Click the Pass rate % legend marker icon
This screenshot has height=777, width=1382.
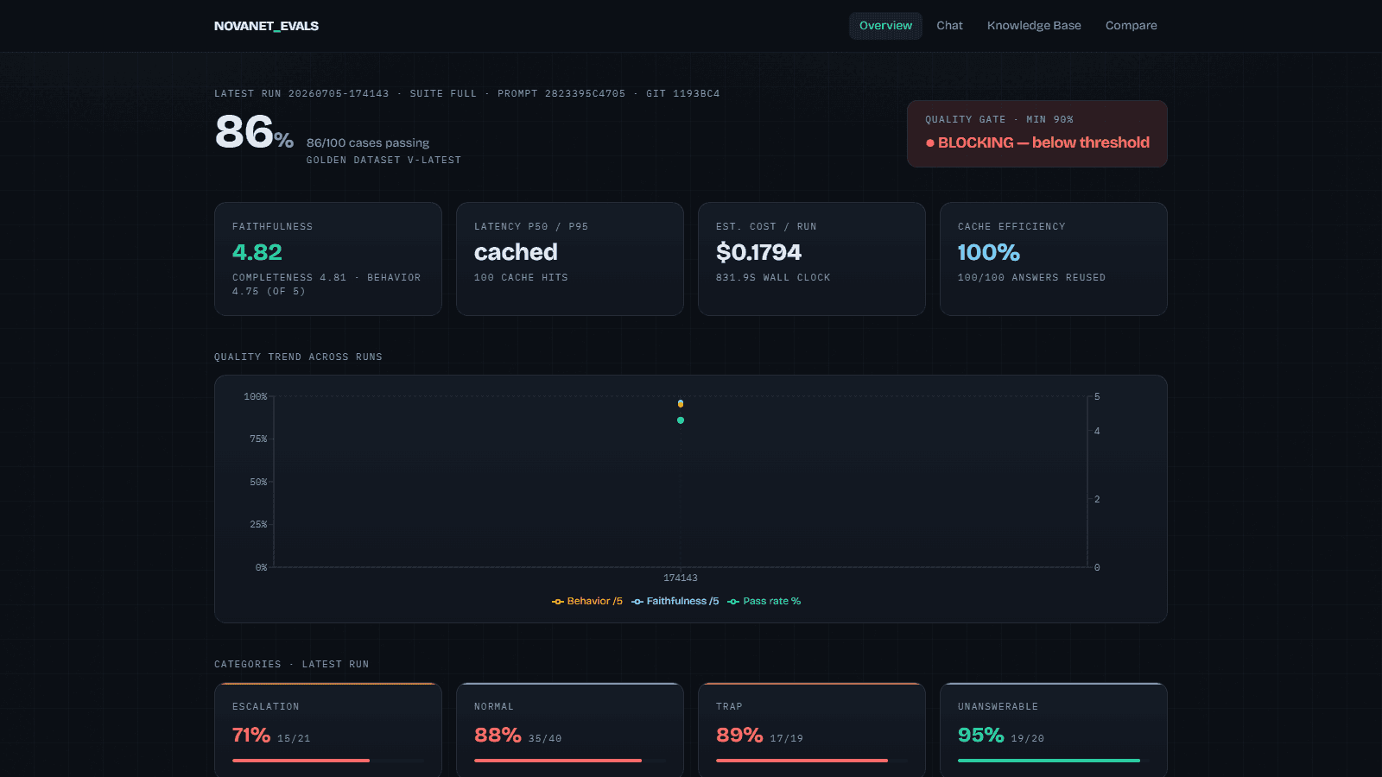[733, 602]
